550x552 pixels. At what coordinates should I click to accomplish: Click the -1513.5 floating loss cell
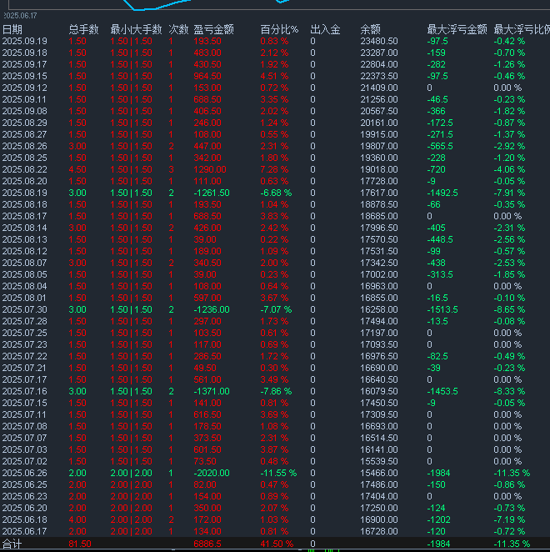click(442, 309)
